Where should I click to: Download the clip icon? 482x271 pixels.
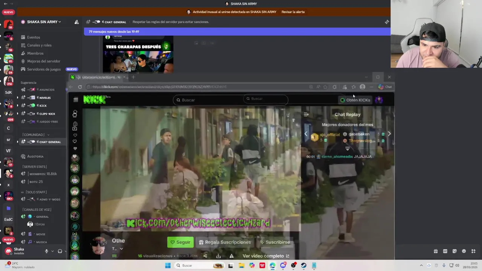(x=218, y=256)
